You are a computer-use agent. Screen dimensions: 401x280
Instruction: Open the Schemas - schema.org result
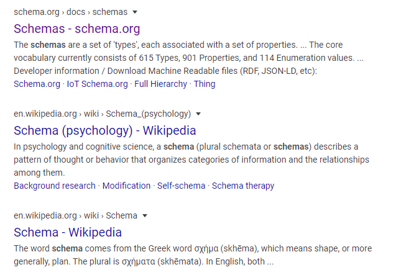[76, 29]
